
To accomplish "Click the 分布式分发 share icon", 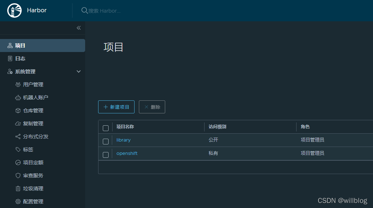I will click(18, 136).
